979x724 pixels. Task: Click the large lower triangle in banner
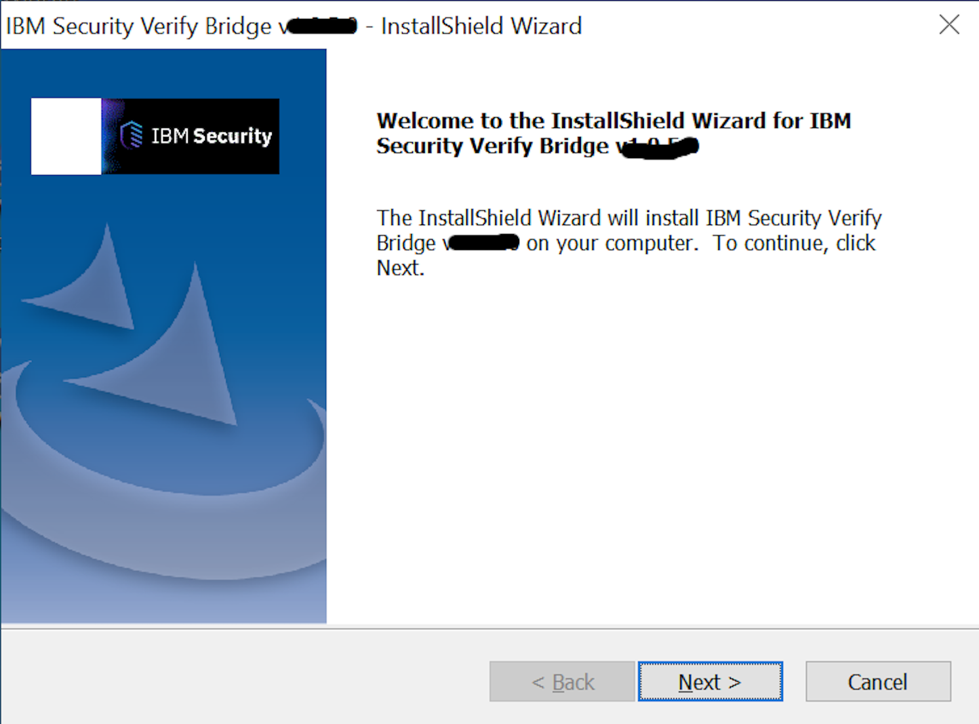pos(184,367)
